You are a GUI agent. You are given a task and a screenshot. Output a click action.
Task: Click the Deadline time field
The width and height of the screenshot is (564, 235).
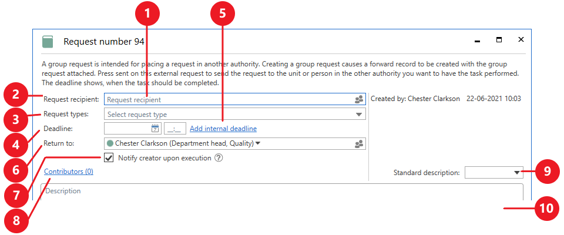click(x=175, y=128)
